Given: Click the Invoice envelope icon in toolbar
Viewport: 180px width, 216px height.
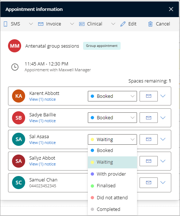Looking at the screenshot, I should (41, 24).
